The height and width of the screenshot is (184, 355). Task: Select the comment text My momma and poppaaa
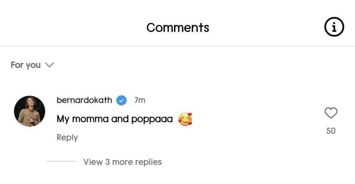point(115,119)
